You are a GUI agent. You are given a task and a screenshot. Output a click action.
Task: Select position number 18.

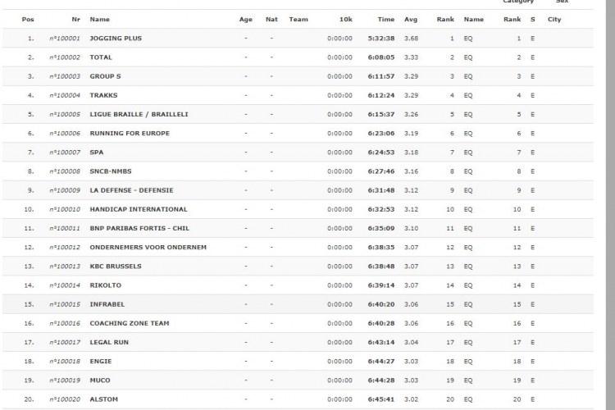click(29, 362)
